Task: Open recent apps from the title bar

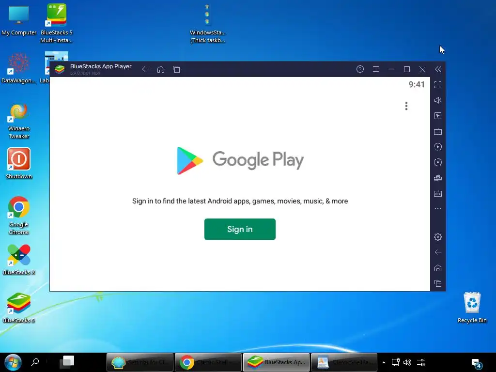Action: (176, 69)
